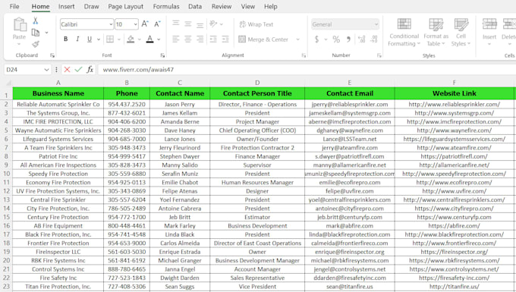Middle align cell contents
The height and width of the screenshot is (292, 516).
point(188,24)
